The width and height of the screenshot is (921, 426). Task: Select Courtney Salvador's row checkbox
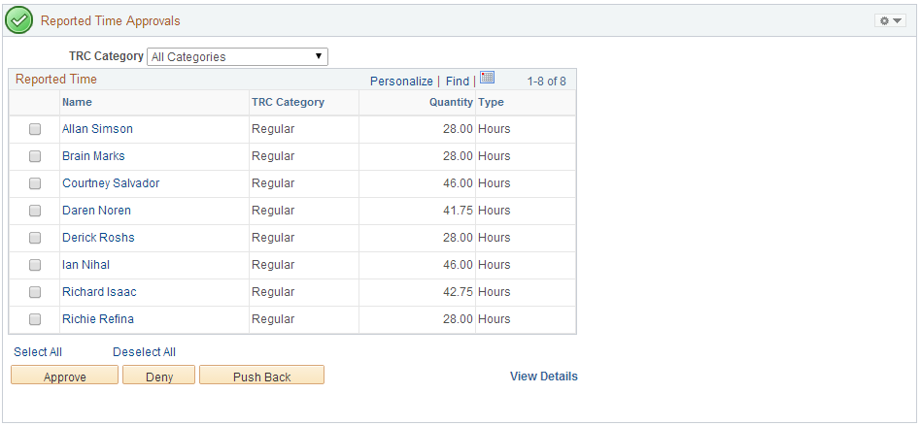point(35,183)
